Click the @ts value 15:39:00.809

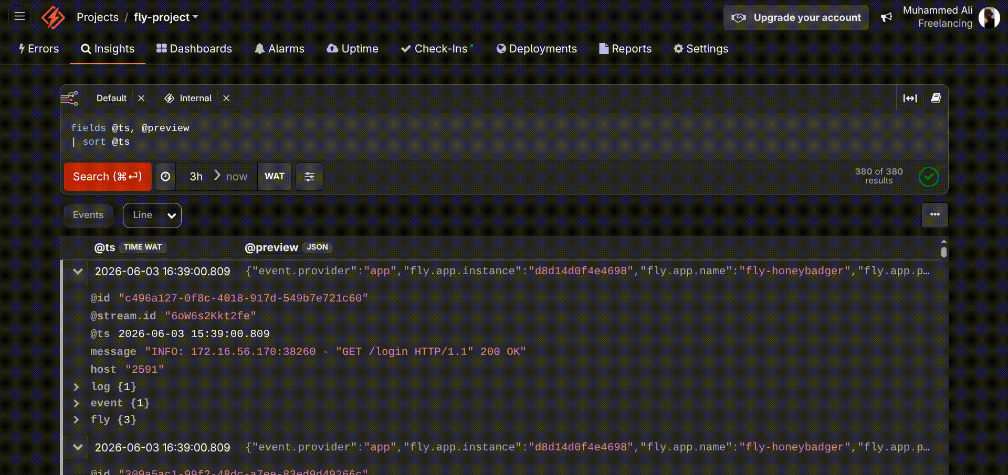click(194, 334)
